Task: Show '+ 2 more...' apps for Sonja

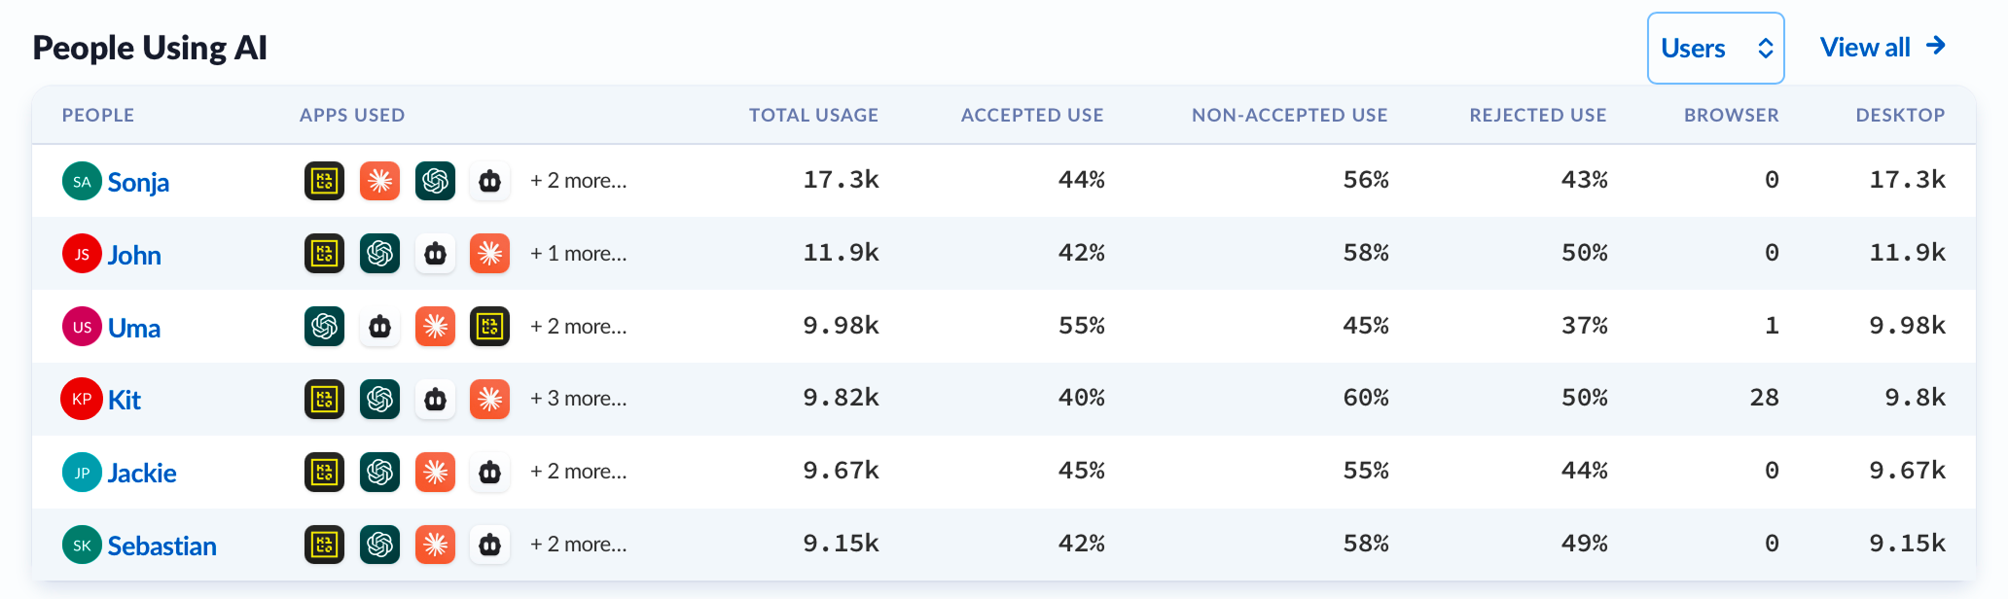Action: pyautogui.click(x=578, y=181)
